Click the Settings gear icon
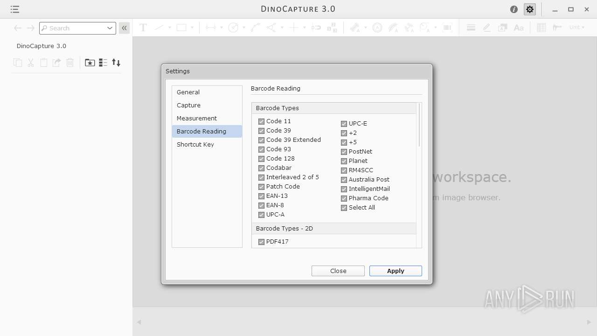This screenshot has width=597, height=336. pos(530,9)
